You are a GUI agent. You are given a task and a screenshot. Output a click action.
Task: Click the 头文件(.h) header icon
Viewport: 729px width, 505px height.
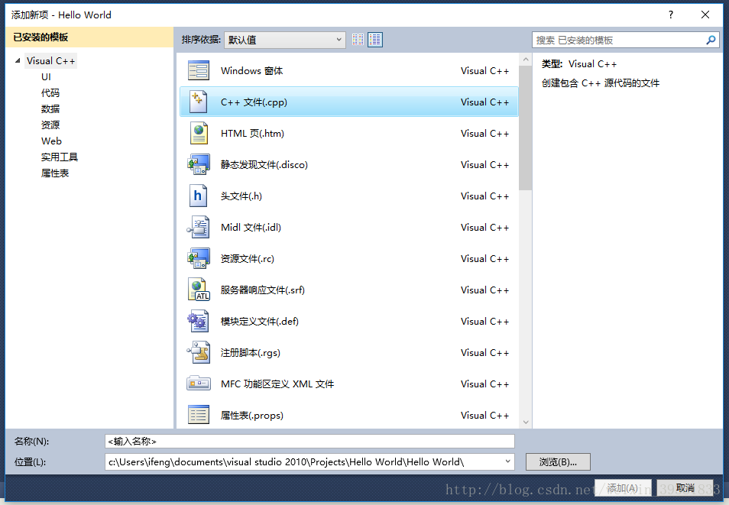198,196
